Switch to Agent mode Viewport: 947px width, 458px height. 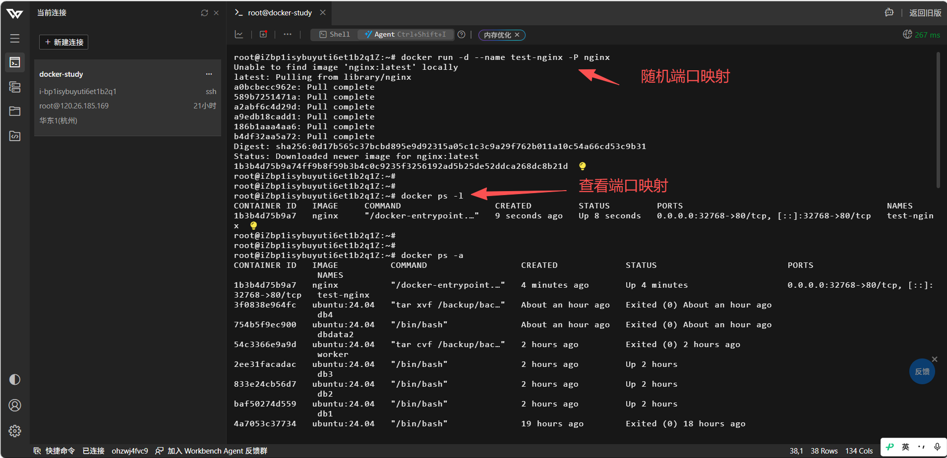pos(405,34)
